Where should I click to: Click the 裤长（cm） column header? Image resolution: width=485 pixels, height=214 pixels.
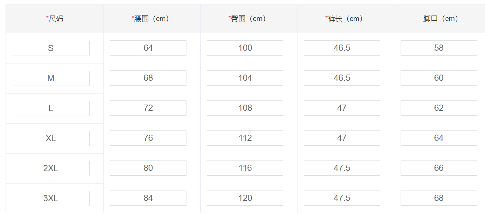tap(346, 19)
